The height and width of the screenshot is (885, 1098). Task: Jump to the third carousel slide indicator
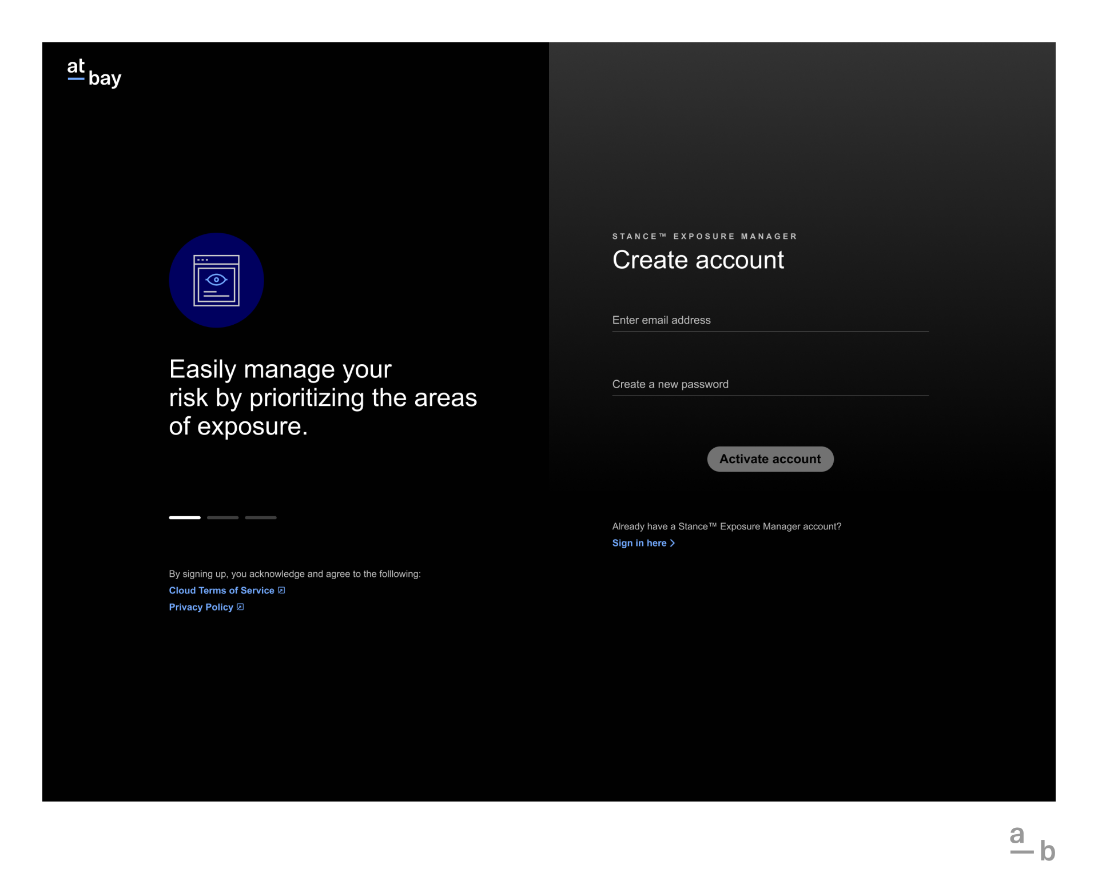pos(261,517)
